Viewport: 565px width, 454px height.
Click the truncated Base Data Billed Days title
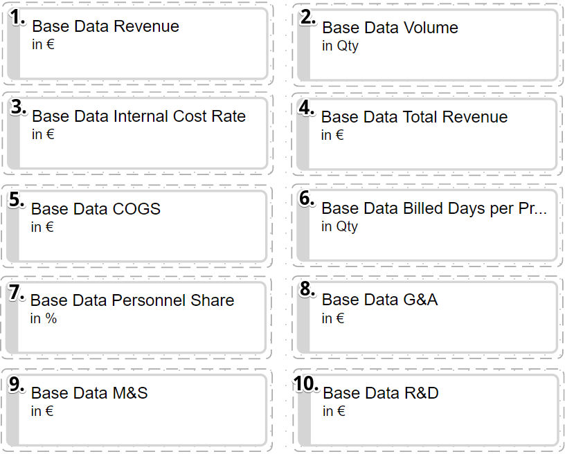pyautogui.click(x=433, y=208)
